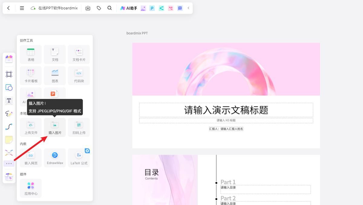The height and width of the screenshot is (205, 363).
Task: Select the boardmix PPT frame label
Action: tap(137, 33)
